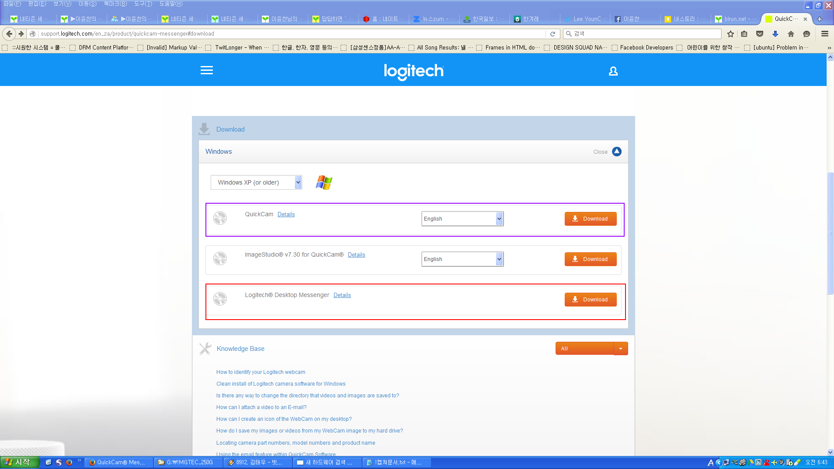Image resolution: width=834 pixels, height=469 pixels.
Task: Open the 보기(V) menu
Action: pyautogui.click(x=62, y=4)
